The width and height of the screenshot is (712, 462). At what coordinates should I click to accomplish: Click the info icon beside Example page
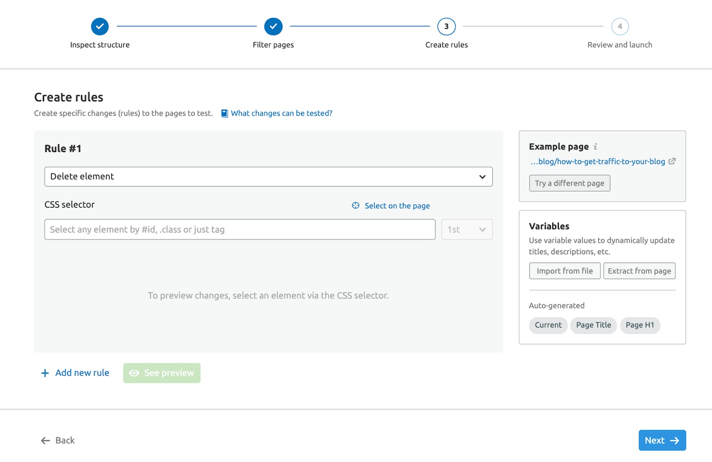[x=595, y=147]
